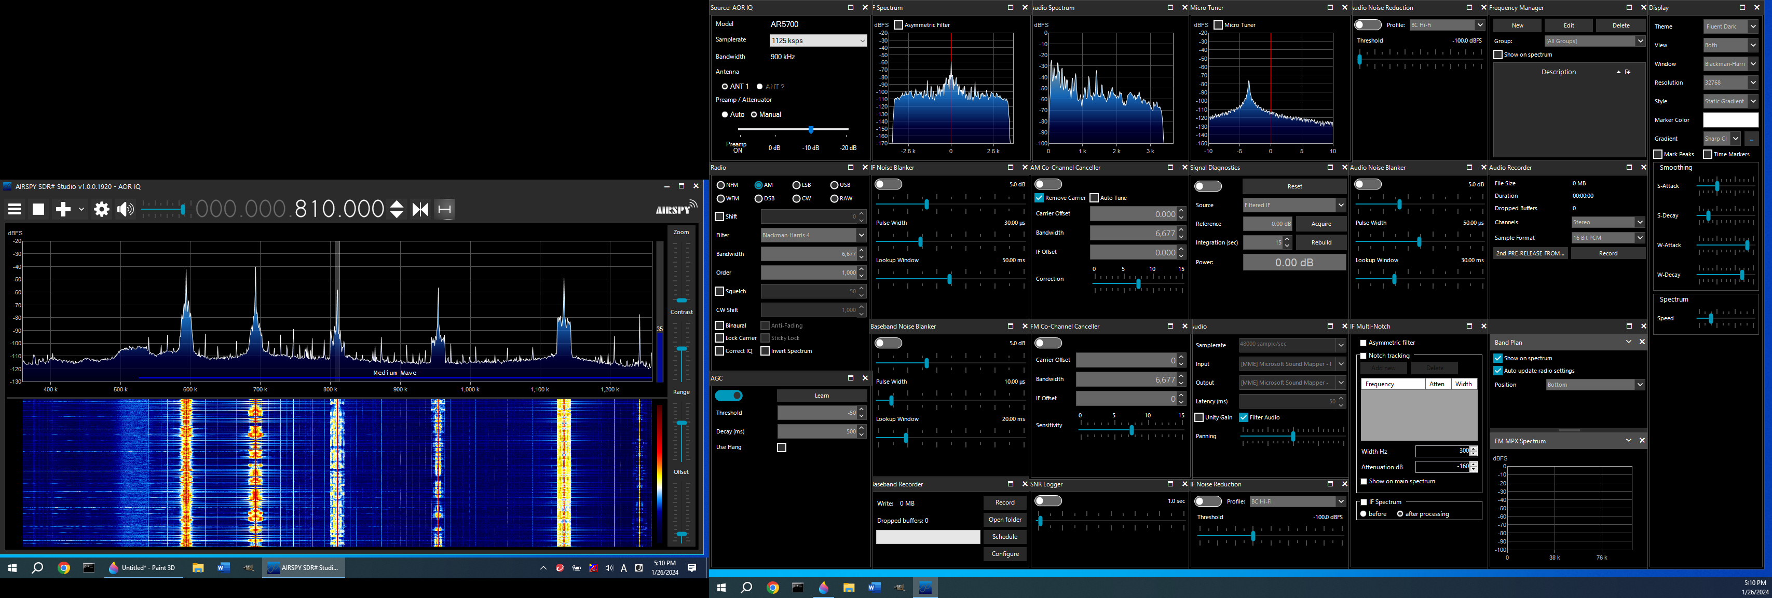
Task: Toggle the AGC switch off
Action: [729, 396]
